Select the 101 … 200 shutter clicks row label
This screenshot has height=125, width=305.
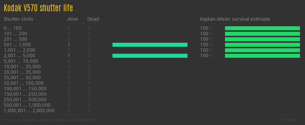tap(15, 34)
